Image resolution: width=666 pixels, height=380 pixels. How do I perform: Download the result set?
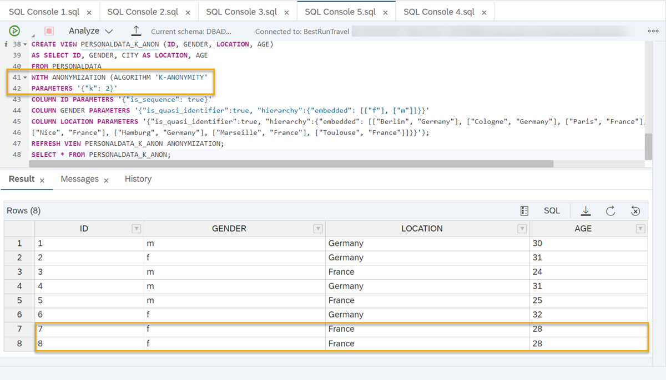(586, 211)
